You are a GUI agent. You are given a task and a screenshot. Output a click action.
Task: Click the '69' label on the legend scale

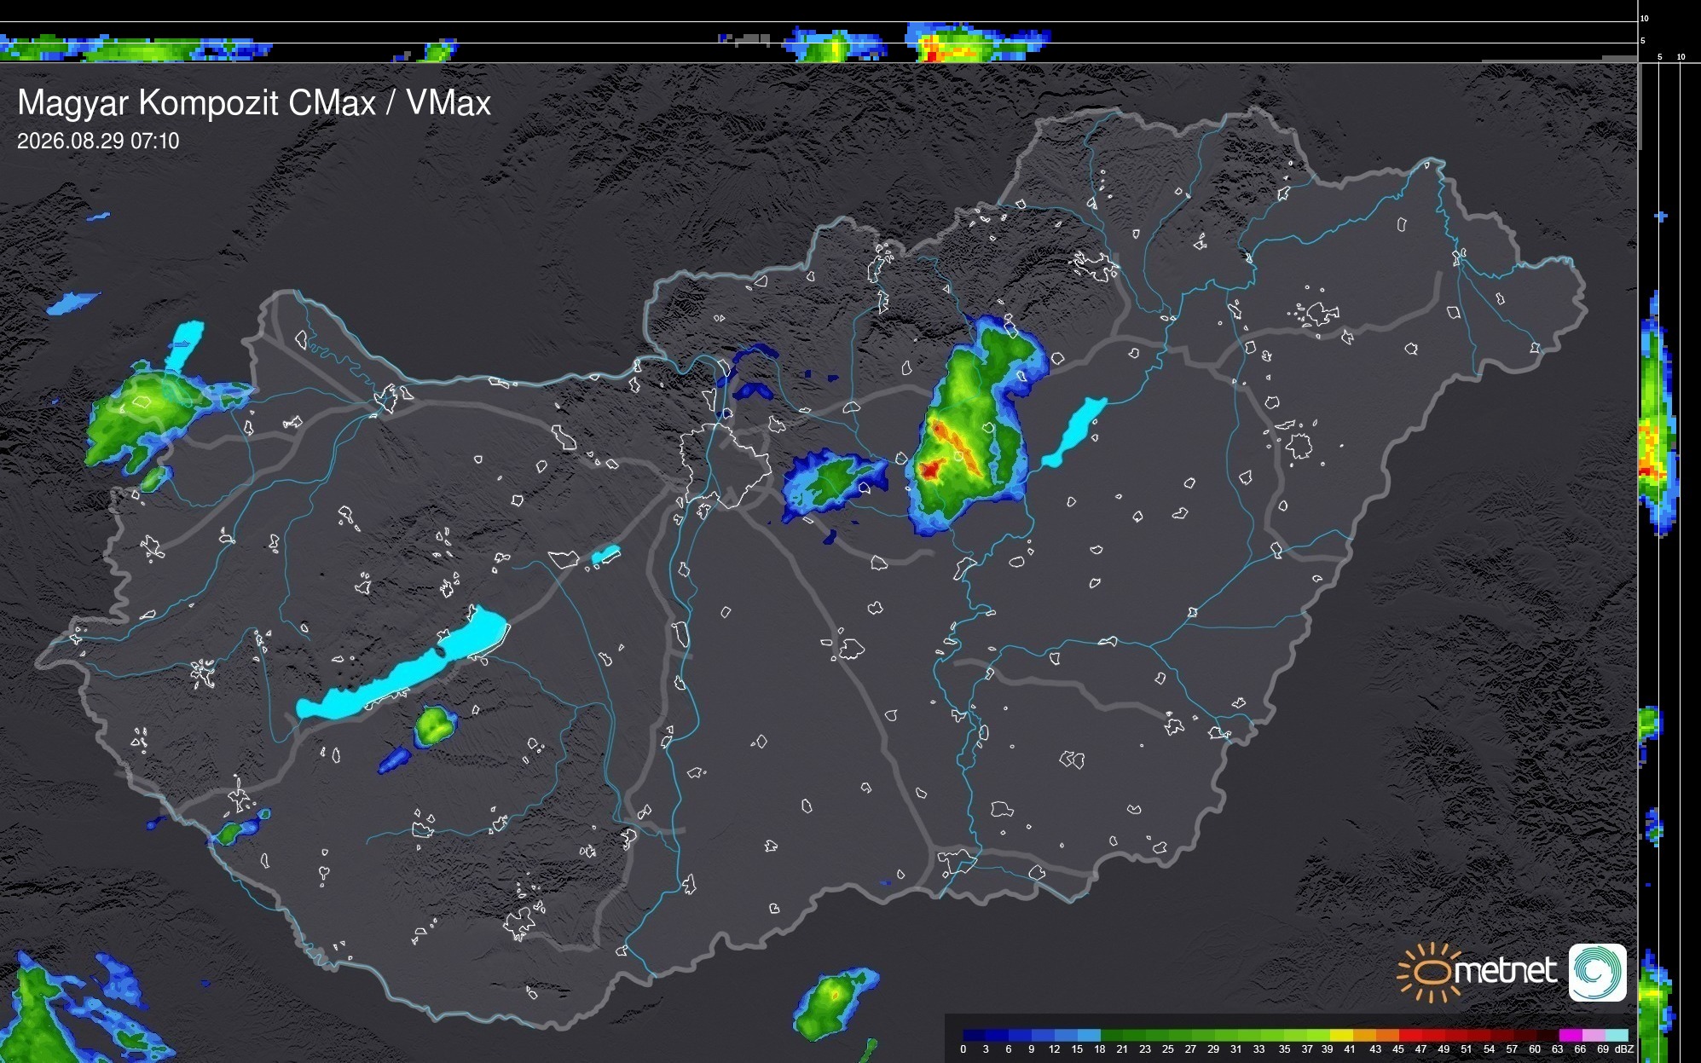click(x=1603, y=1049)
